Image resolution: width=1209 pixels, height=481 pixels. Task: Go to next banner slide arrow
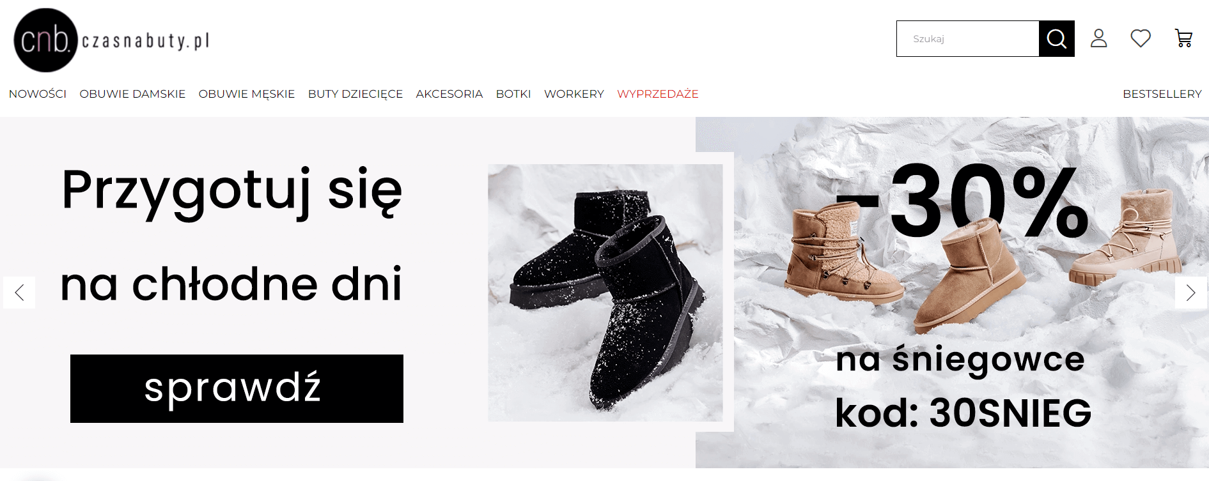(x=1190, y=293)
